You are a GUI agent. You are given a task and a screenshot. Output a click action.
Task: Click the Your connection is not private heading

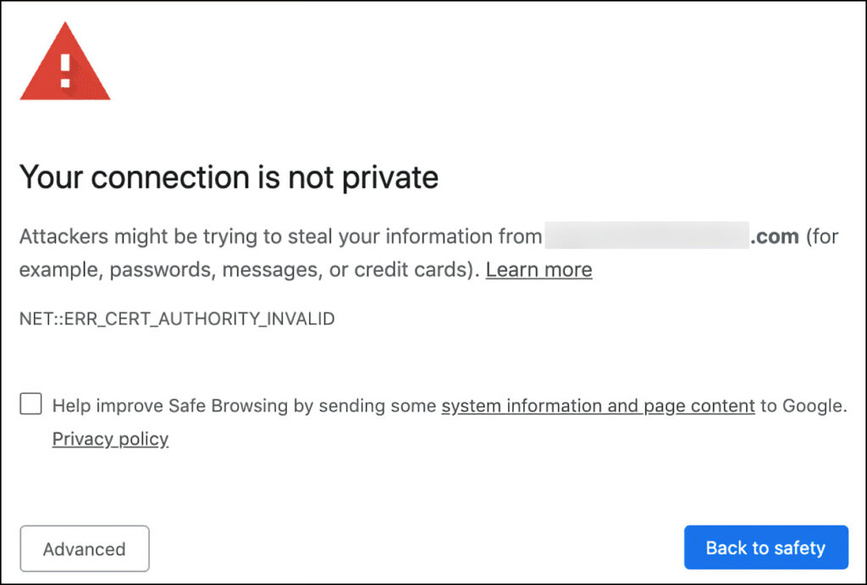coord(229,178)
